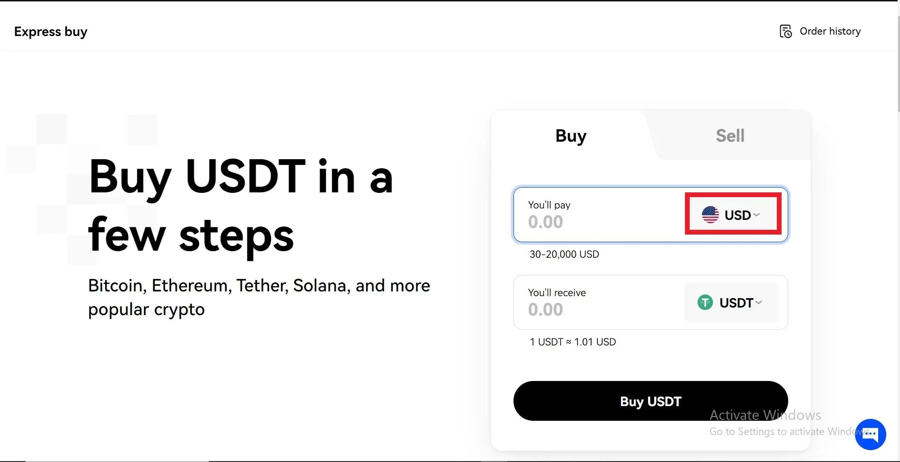
Task: Click the 30-20,000 USD limit text
Action: [564, 254]
